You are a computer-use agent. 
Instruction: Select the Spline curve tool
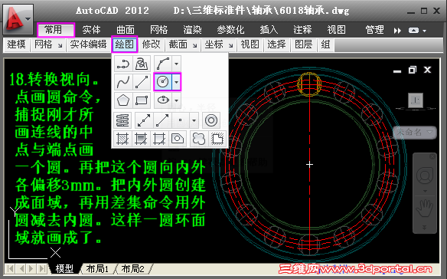[x=123, y=82]
